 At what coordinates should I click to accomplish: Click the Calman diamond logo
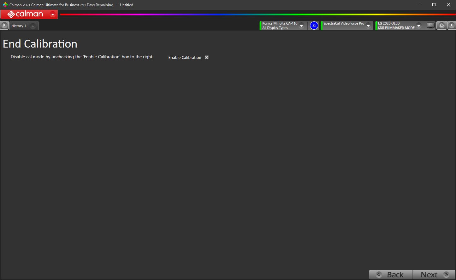[x=11, y=14]
